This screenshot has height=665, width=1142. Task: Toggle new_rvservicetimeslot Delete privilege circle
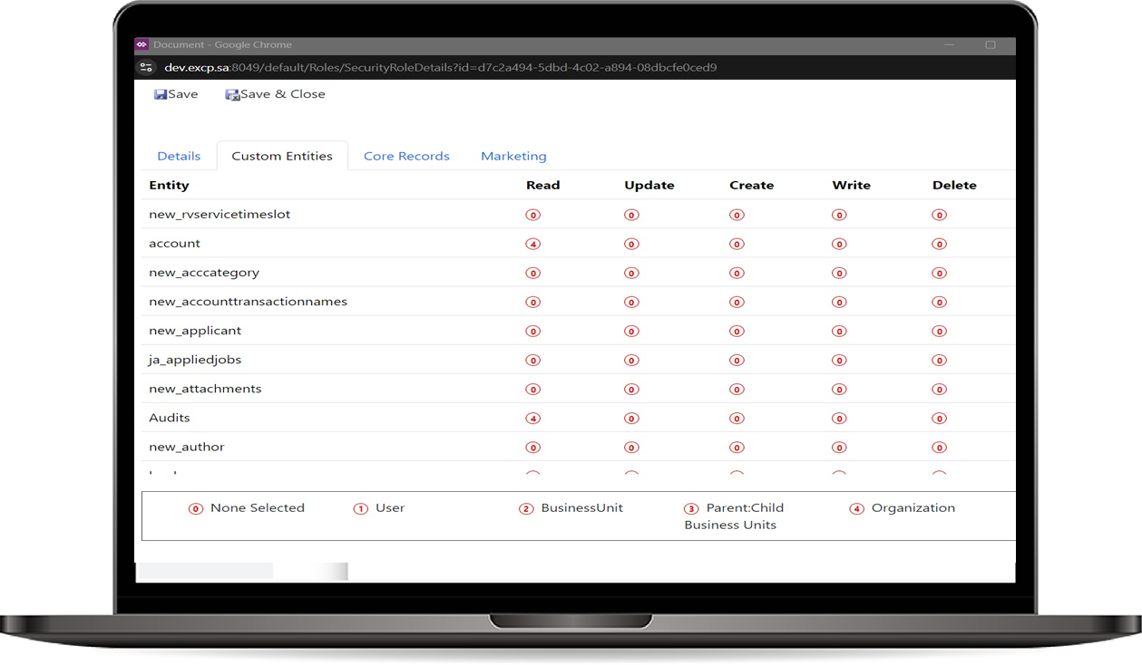[939, 215]
